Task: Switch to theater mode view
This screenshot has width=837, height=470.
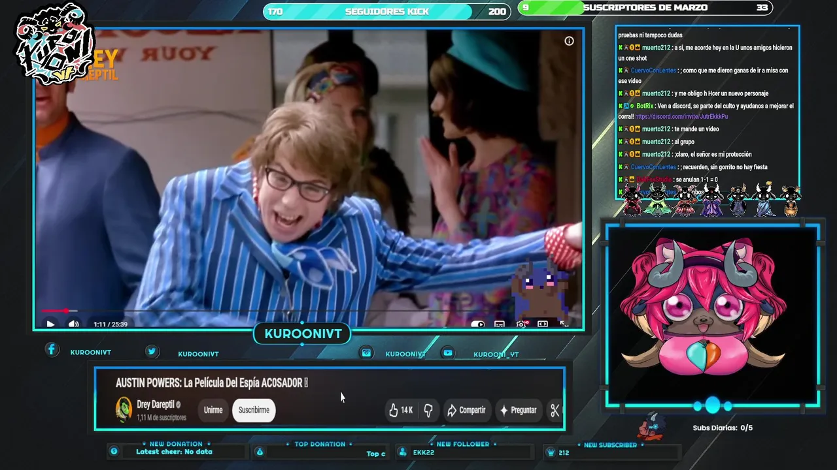Action: click(543, 324)
